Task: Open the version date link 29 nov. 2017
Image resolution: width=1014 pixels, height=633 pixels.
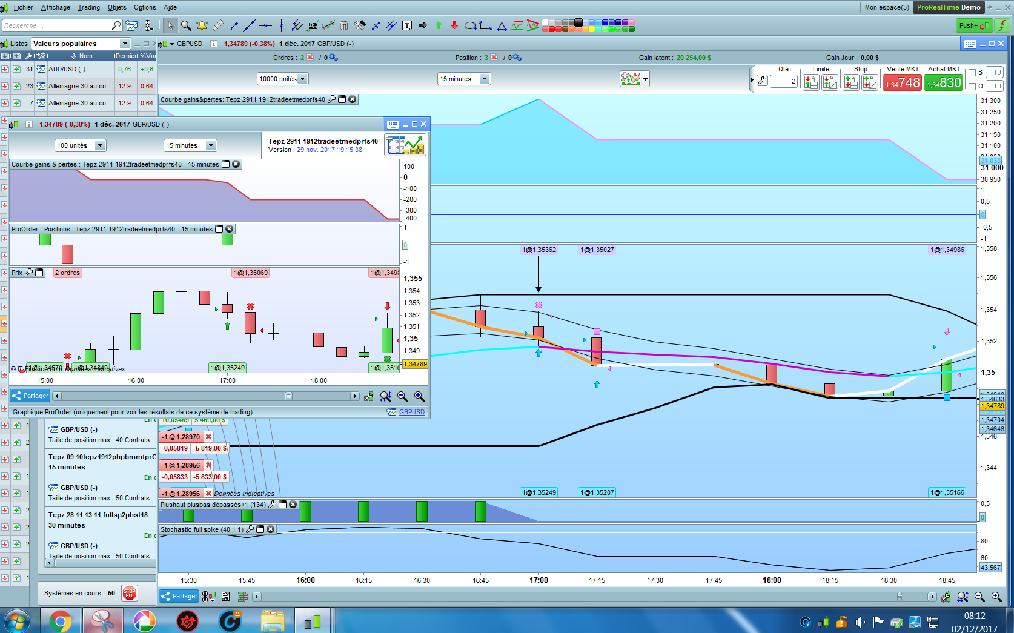Action: tap(330, 150)
